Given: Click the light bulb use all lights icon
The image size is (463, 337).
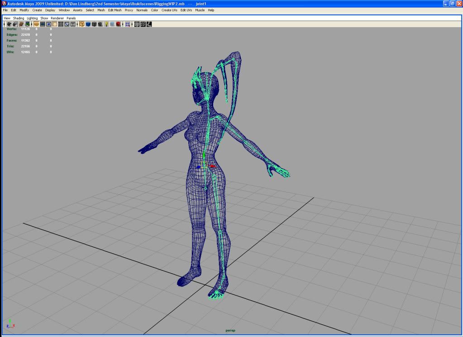Looking at the screenshot, I should (106, 24).
